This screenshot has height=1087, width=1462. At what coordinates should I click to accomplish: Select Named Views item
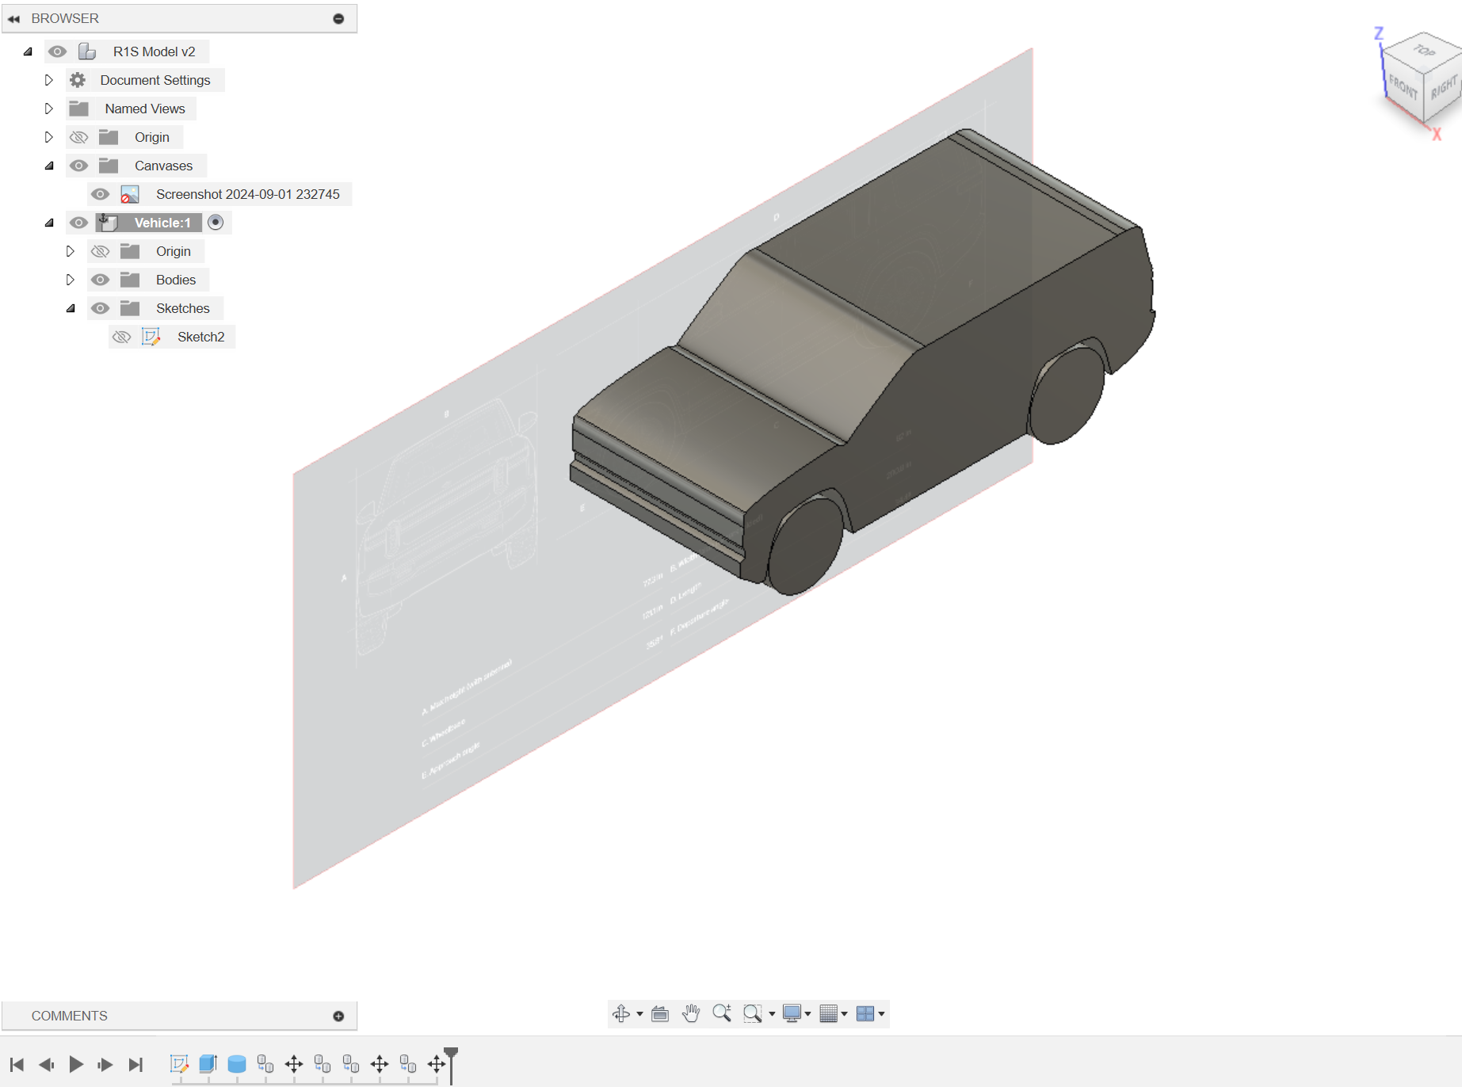coord(145,109)
